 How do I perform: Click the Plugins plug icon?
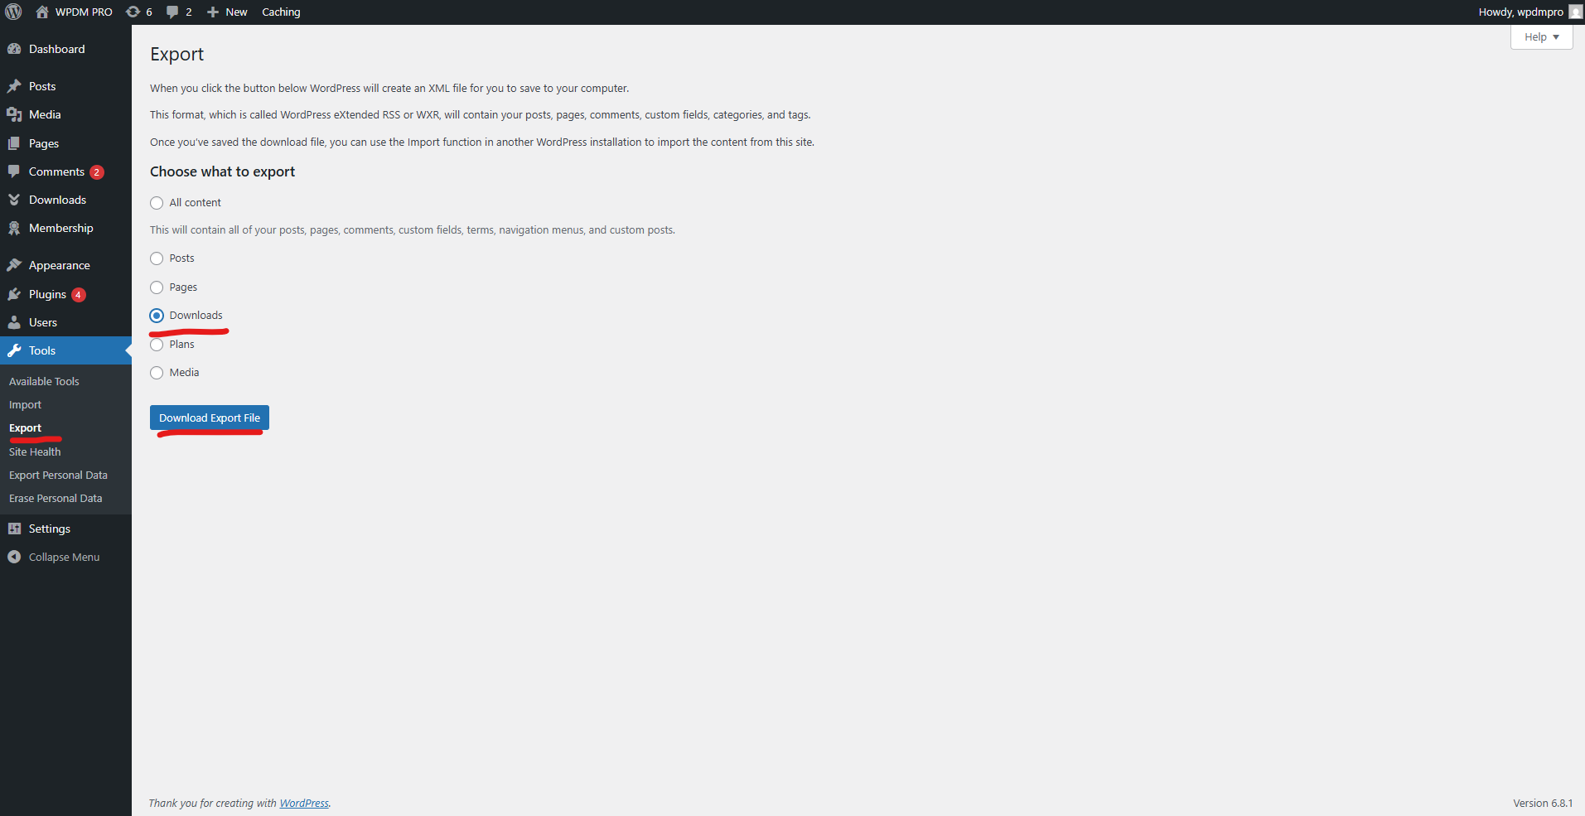click(x=14, y=294)
